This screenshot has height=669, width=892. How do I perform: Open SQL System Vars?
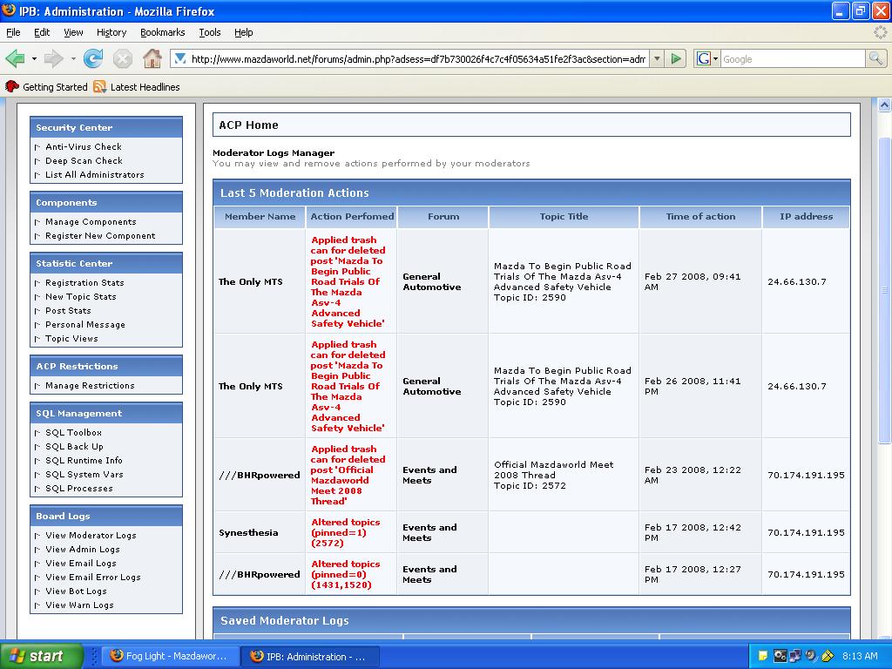click(84, 475)
